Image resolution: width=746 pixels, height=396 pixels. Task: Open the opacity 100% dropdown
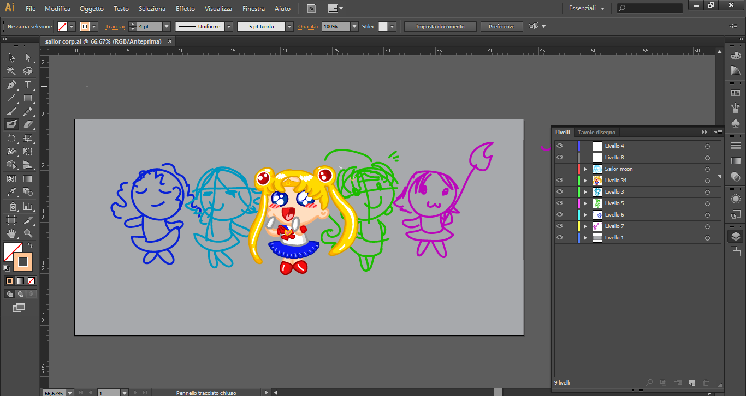354,26
